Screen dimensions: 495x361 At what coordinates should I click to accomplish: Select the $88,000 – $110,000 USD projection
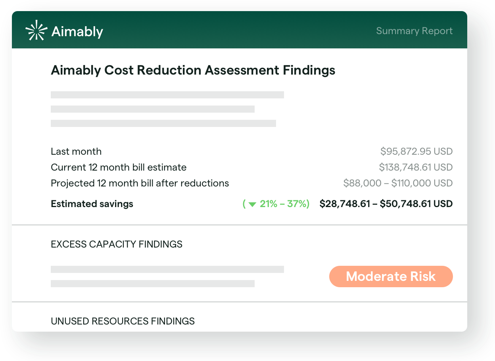point(398,183)
